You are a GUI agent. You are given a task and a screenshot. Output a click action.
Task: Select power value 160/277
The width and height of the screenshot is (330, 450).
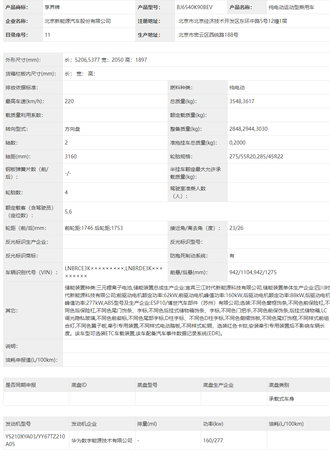[x=213, y=441]
